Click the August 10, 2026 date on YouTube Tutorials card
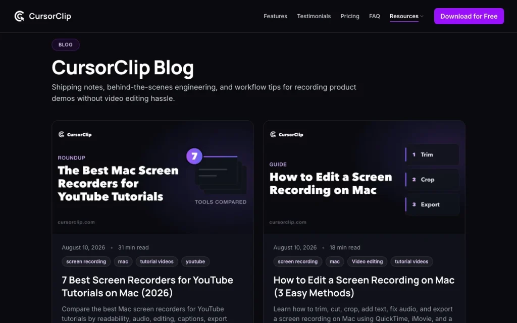The height and width of the screenshot is (323, 517). 83,247
